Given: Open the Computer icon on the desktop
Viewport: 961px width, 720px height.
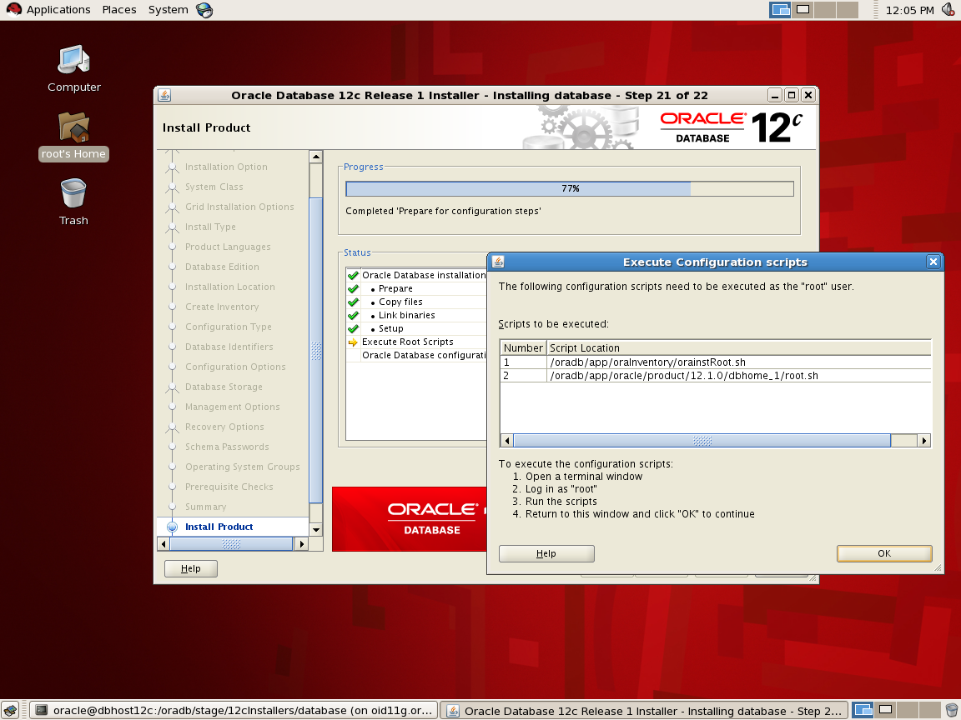Looking at the screenshot, I should coord(73,58).
